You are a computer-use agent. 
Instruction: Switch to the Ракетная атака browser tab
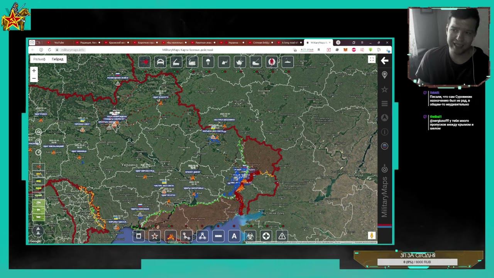(x=204, y=42)
